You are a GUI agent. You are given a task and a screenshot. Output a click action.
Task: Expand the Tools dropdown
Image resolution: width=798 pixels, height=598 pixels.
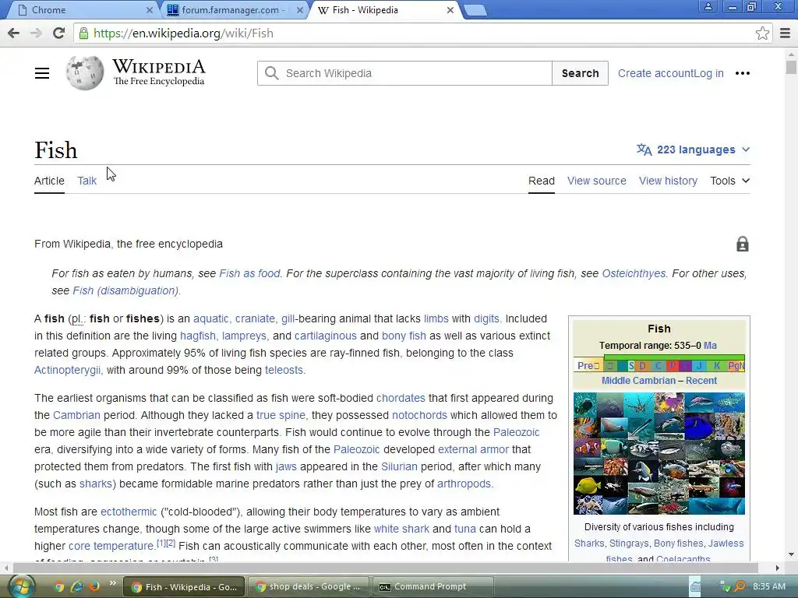[x=729, y=181]
